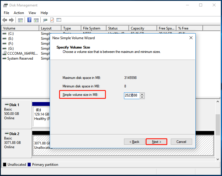Decrease volume size with down spinner arrow
This screenshot has width=222, height=176.
point(142,97)
